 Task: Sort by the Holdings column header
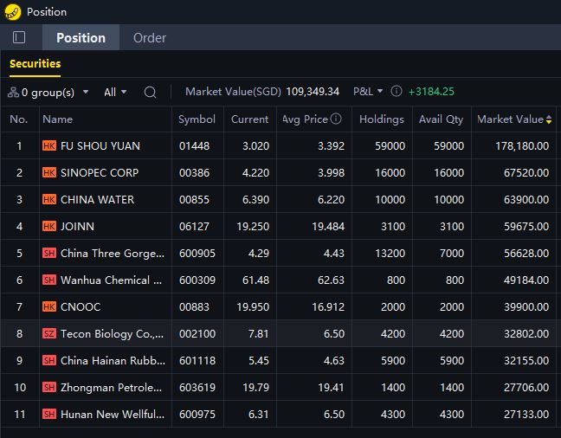click(x=381, y=119)
